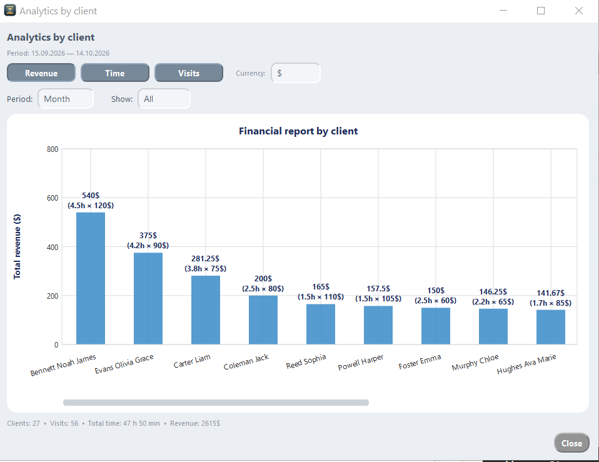
Task: Click the Carter Liam revenue bar
Action: (206, 310)
